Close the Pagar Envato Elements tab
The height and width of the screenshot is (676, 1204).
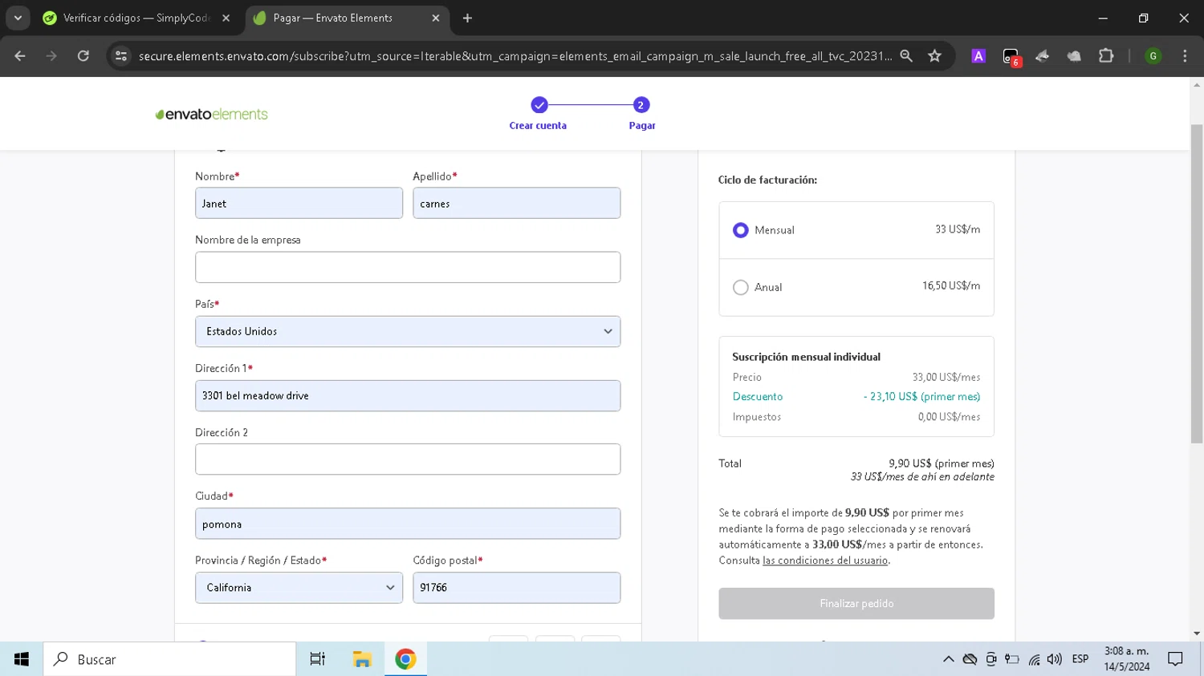tap(436, 18)
